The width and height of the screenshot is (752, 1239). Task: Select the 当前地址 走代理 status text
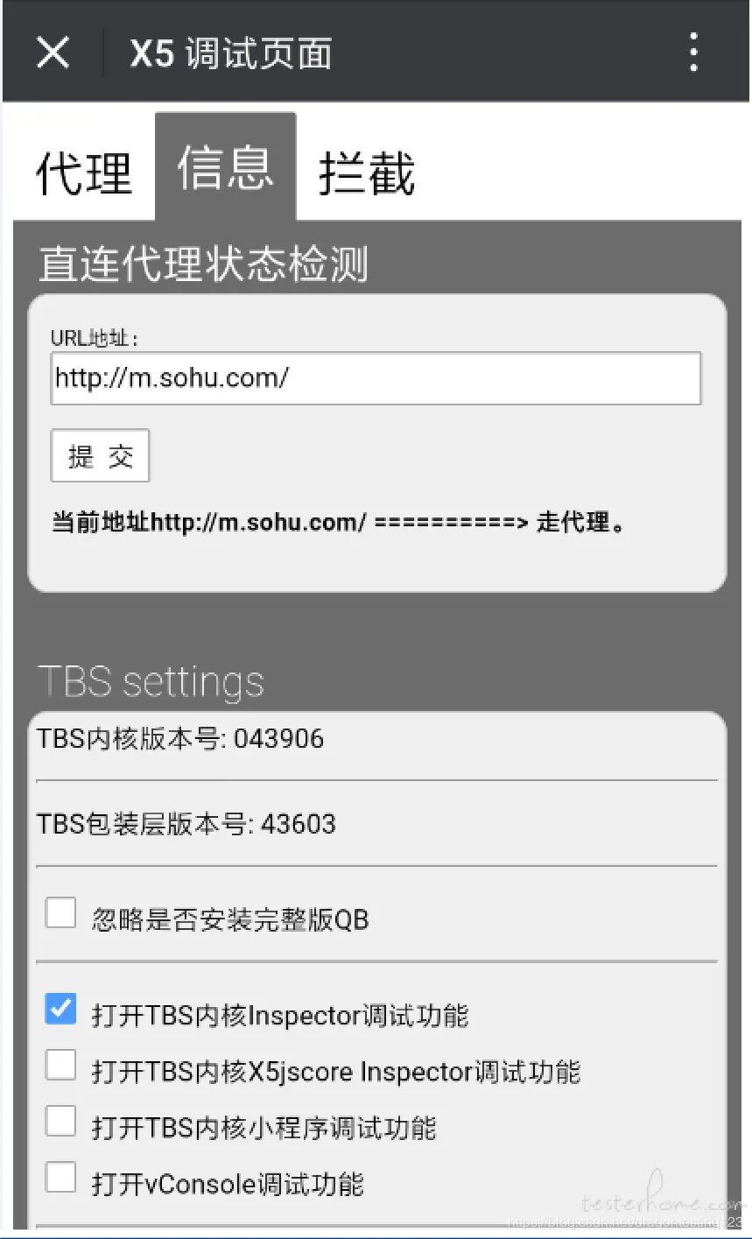[x=340, y=523]
